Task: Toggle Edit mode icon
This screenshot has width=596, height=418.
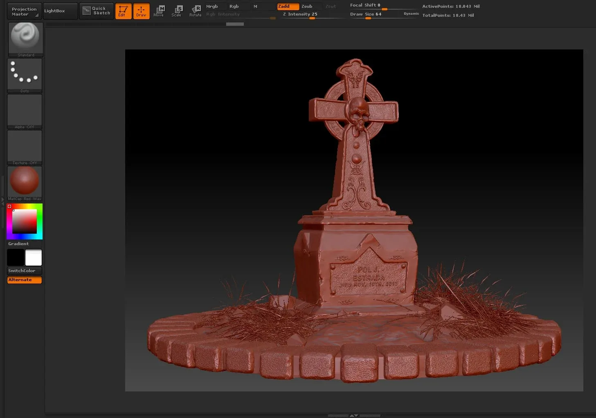Action: [123, 11]
